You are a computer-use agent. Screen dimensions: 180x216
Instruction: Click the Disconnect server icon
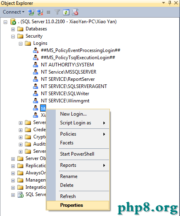pos(40,12)
